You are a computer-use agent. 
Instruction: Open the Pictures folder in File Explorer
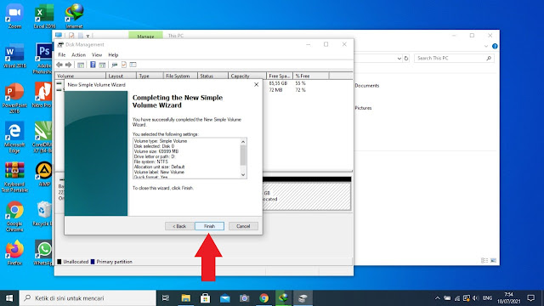tap(363, 108)
